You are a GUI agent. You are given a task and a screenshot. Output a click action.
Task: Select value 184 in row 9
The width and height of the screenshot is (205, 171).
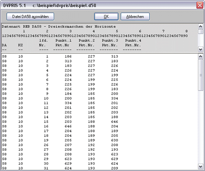pyautogui.click(x=68, y=94)
